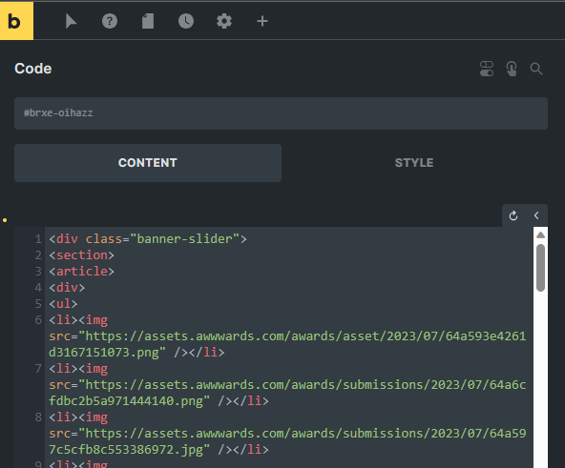
Task: Click the plus icon to add element
Action: click(262, 21)
